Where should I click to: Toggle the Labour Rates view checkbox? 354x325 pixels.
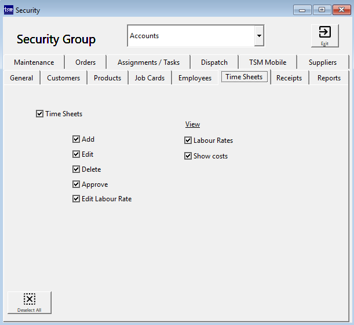coord(188,141)
